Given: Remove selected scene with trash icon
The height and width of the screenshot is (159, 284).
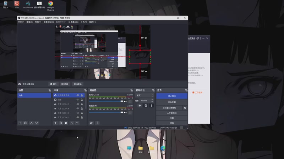Looking at the screenshot, I should pos(25,123).
